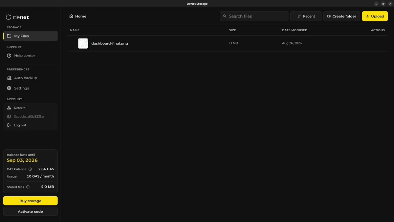Click the 1.1 MB size value
The image size is (394, 222).
pyautogui.click(x=233, y=43)
